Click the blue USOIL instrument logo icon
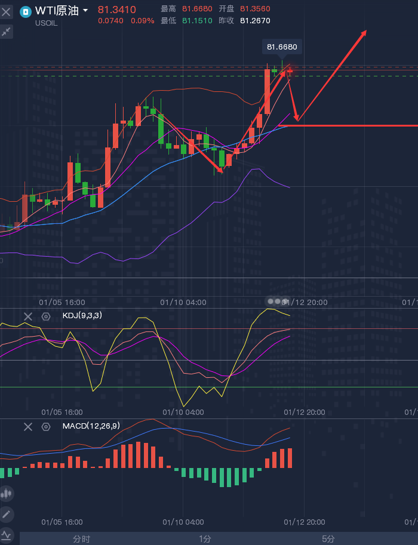This screenshot has width=418, height=545. (x=26, y=12)
